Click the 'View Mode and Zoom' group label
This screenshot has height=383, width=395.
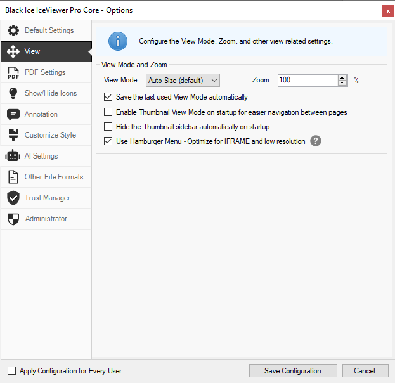(x=134, y=65)
